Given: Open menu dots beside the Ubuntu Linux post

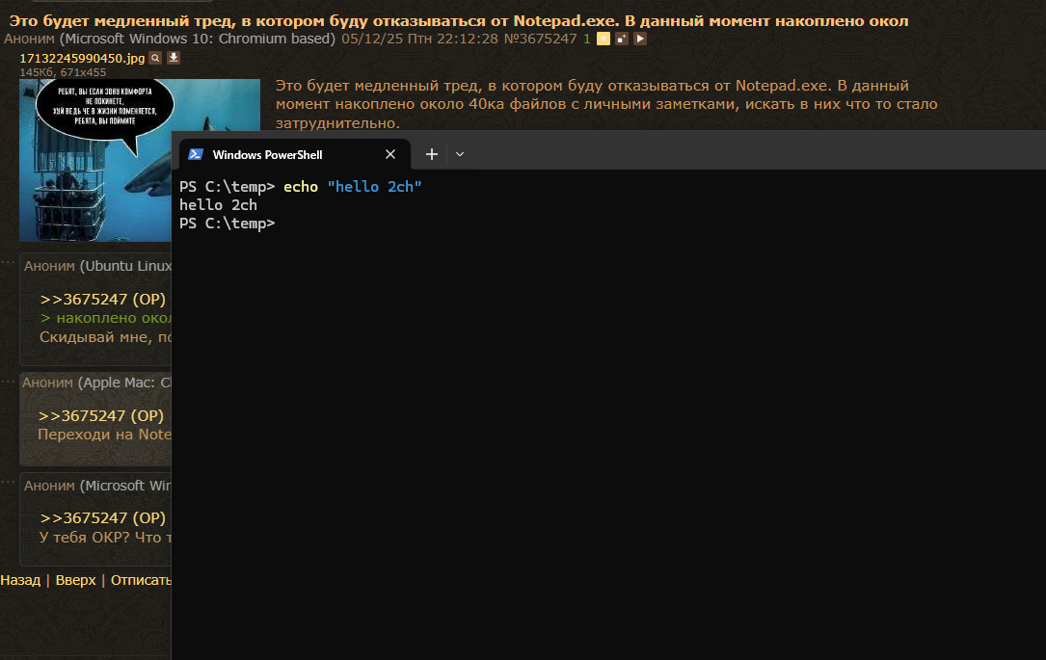Looking at the screenshot, I should coord(8,262).
